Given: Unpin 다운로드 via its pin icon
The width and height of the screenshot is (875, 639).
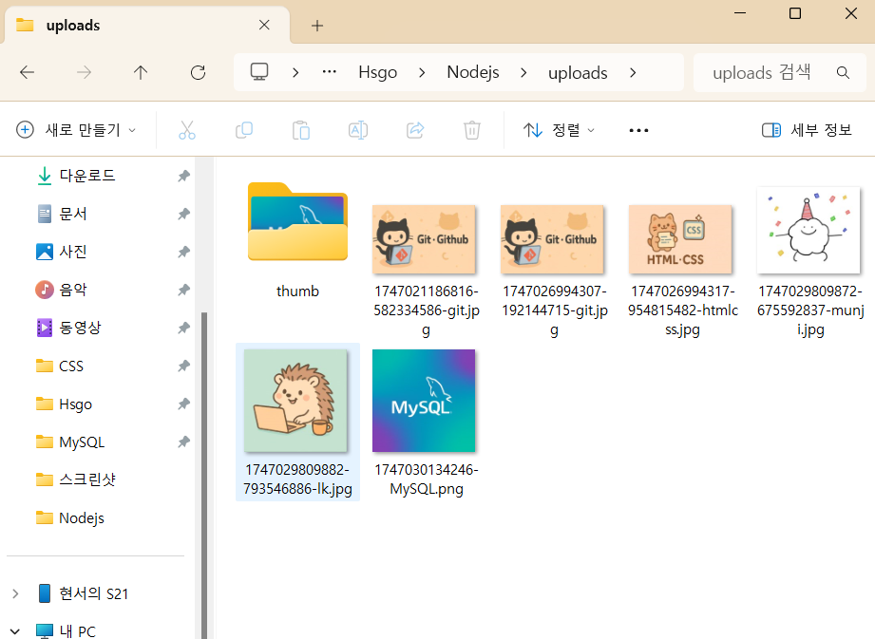Looking at the screenshot, I should pos(183,177).
